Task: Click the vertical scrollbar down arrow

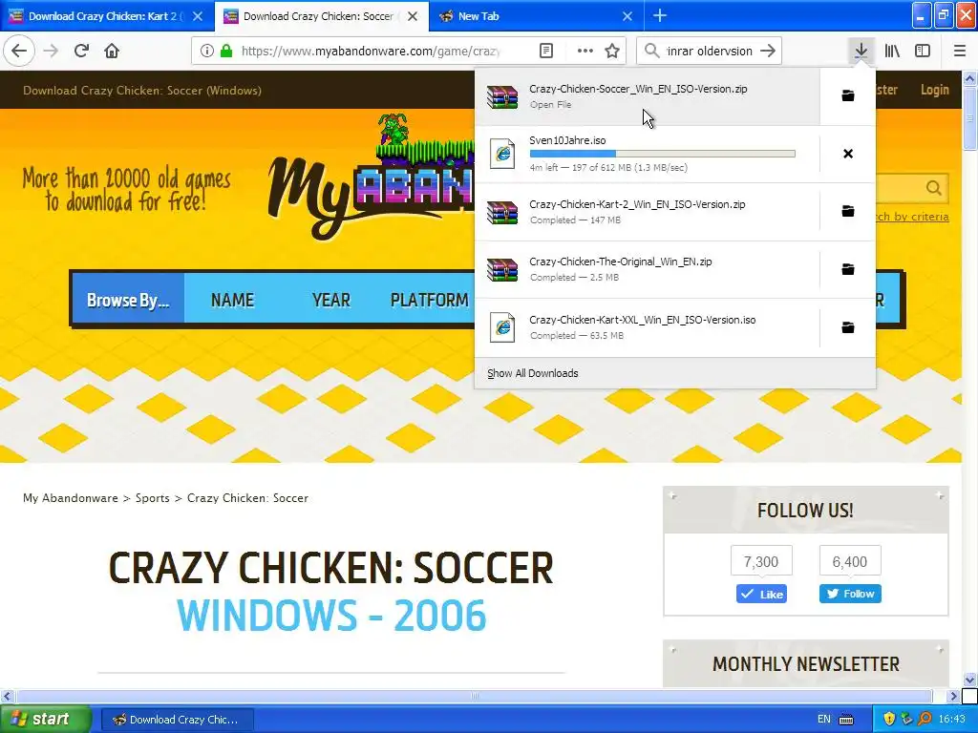Action: coord(970,680)
